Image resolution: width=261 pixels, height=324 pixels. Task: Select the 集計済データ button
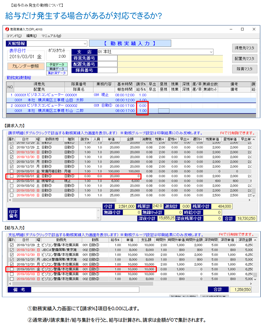(57, 73)
